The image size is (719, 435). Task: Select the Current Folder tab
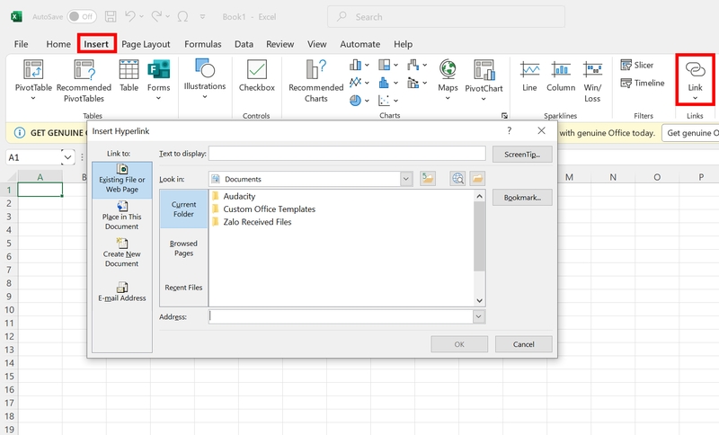[x=183, y=209]
